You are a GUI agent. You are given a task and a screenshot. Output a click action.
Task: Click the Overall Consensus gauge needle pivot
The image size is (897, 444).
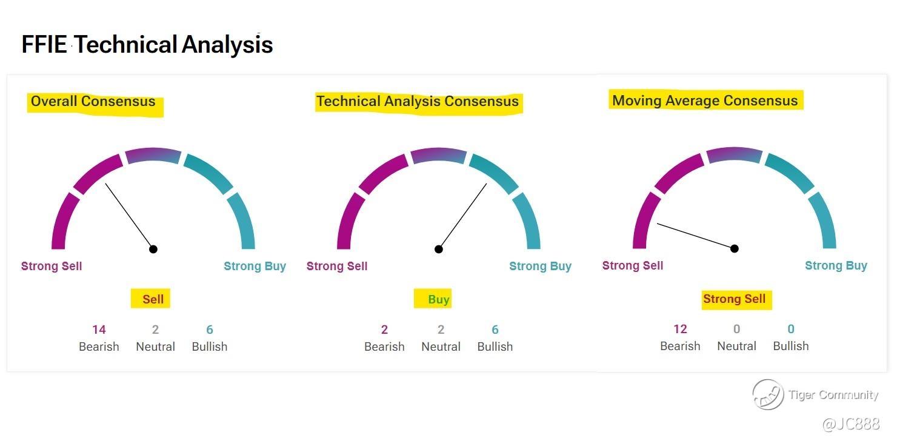(x=153, y=249)
